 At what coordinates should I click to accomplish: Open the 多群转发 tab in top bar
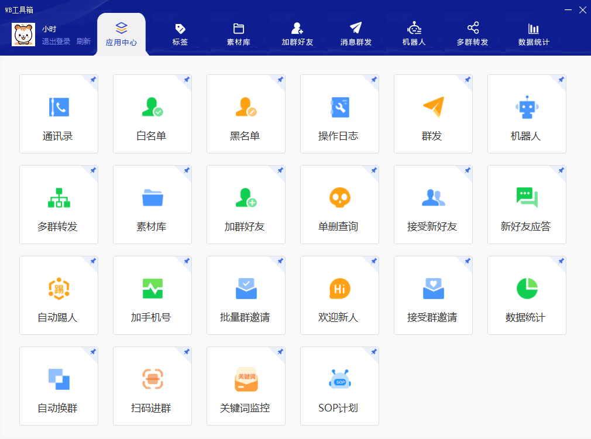(x=473, y=34)
